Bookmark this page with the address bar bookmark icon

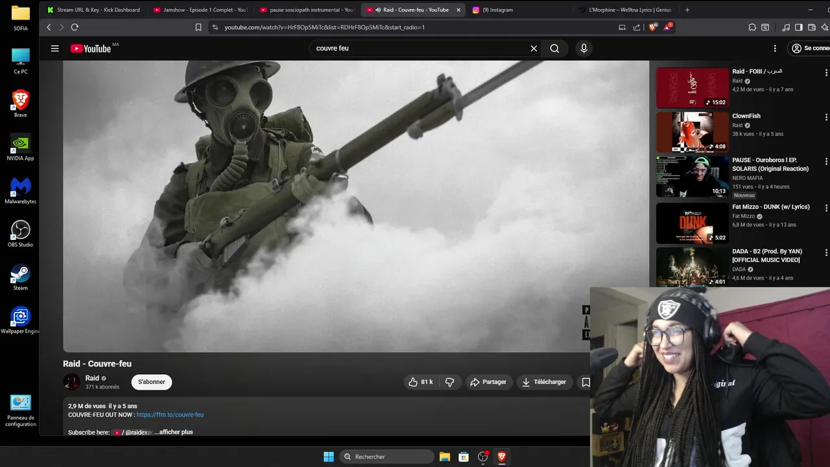pos(198,27)
